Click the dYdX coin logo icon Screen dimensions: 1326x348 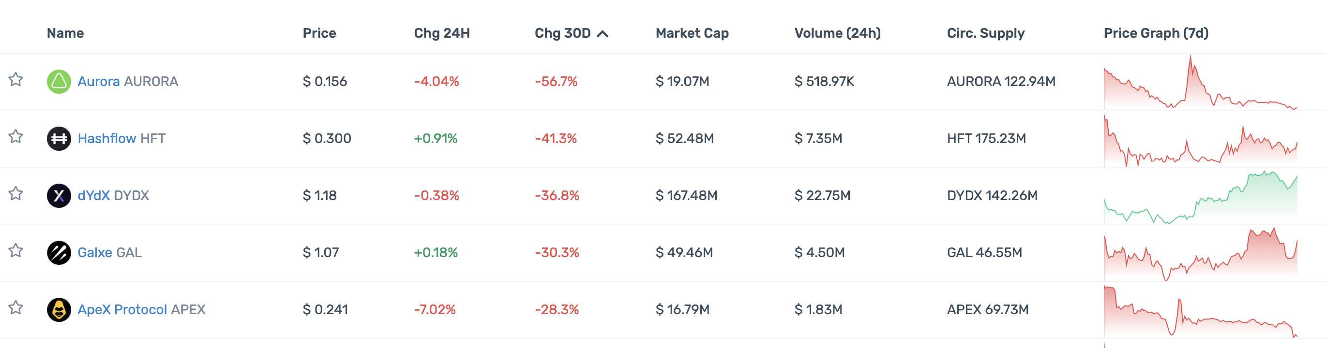tap(59, 195)
